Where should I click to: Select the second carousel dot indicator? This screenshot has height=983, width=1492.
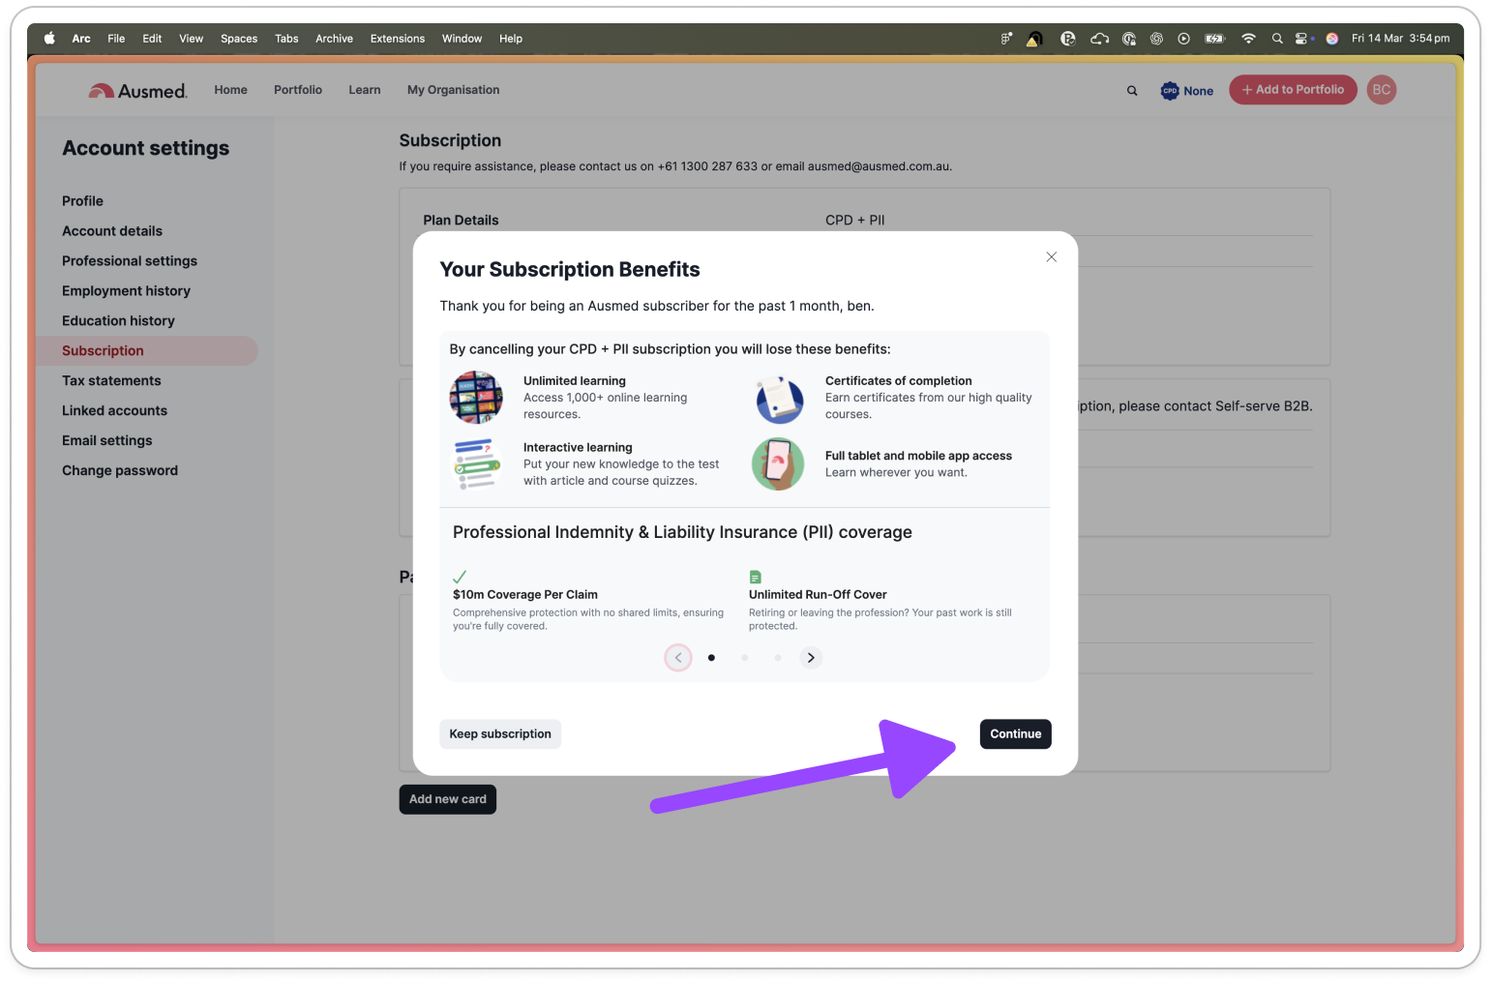744,658
